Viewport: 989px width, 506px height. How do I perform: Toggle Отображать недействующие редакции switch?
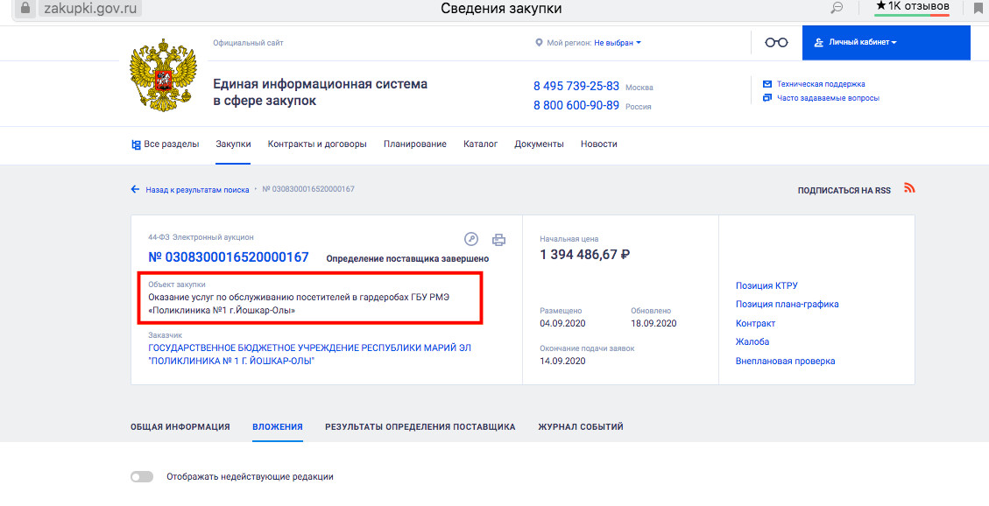[x=142, y=477]
